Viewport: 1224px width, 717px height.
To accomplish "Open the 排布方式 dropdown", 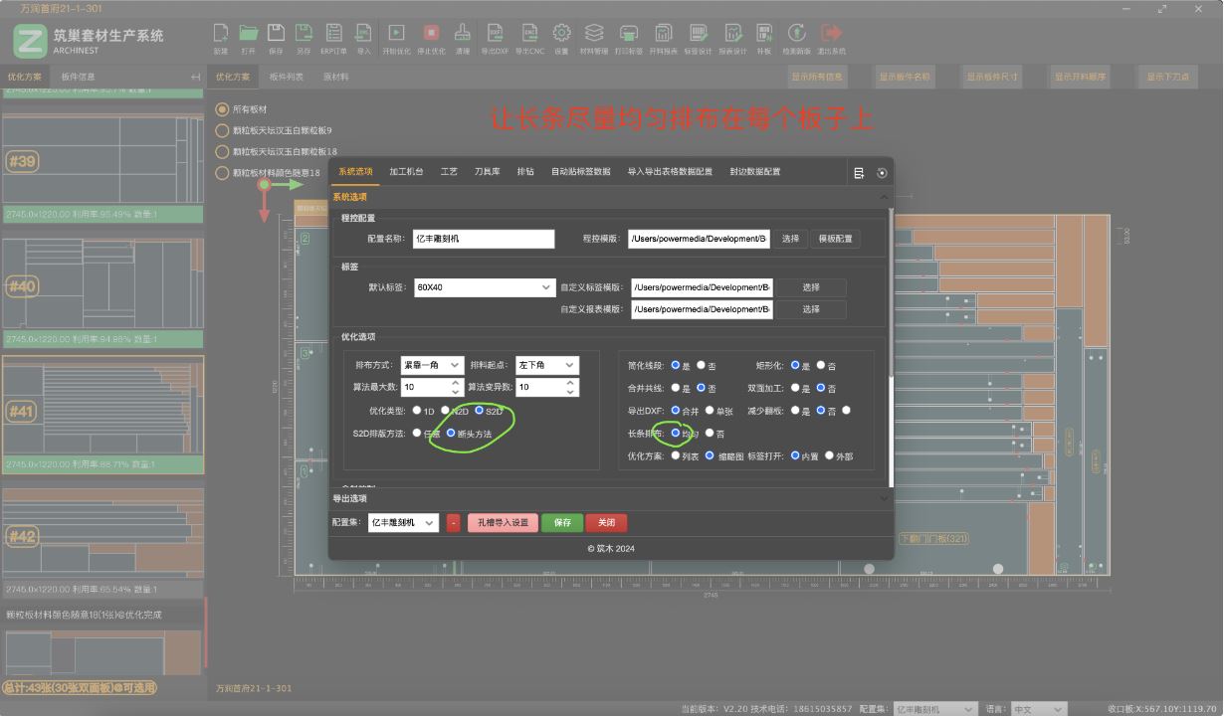I will [432, 365].
